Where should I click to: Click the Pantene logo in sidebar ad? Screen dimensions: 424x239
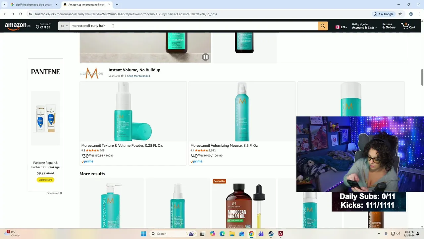(x=45, y=72)
